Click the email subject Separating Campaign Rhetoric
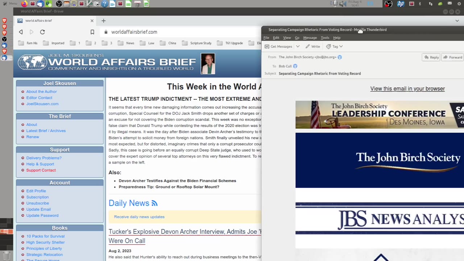This screenshot has width=464, height=261. click(x=320, y=74)
